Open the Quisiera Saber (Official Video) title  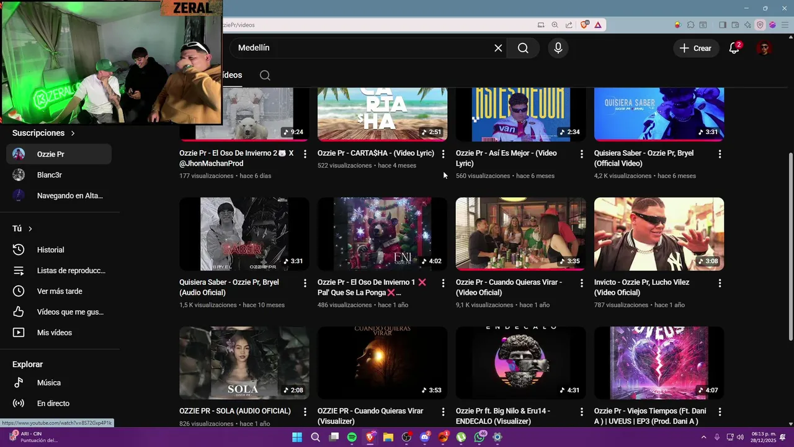click(x=644, y=158)
